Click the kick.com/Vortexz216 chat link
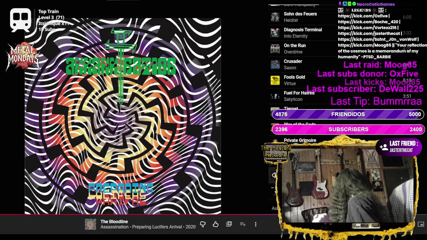Viewport: 427px width, 240px height. 367,27
